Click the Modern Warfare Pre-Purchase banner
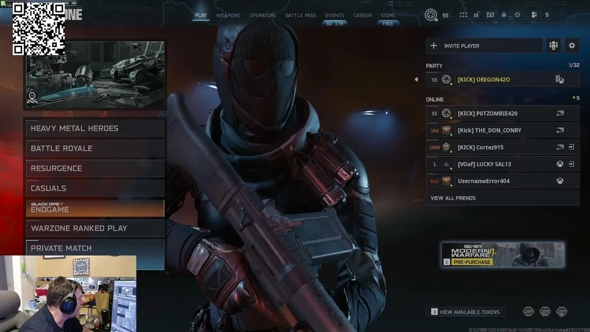The width and height of the screenshot is (590, 332). [x=503, y=255]
